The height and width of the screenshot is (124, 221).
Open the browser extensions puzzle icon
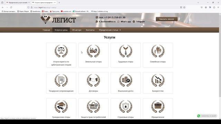click(214, 7)
